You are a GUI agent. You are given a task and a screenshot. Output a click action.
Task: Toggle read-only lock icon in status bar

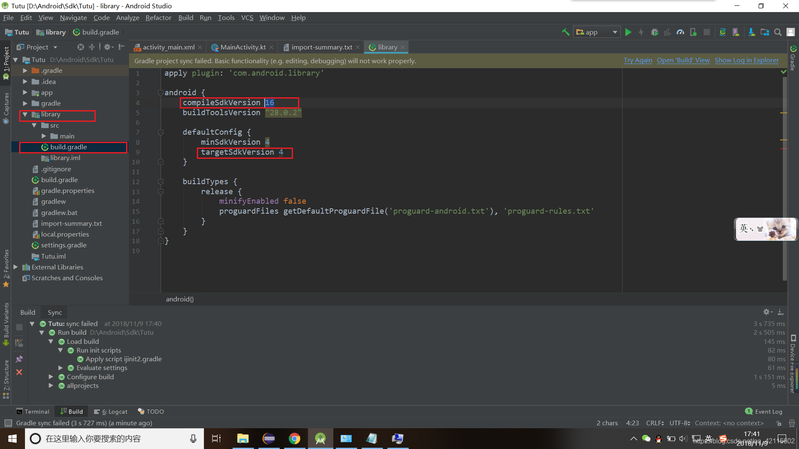(779, 423)
